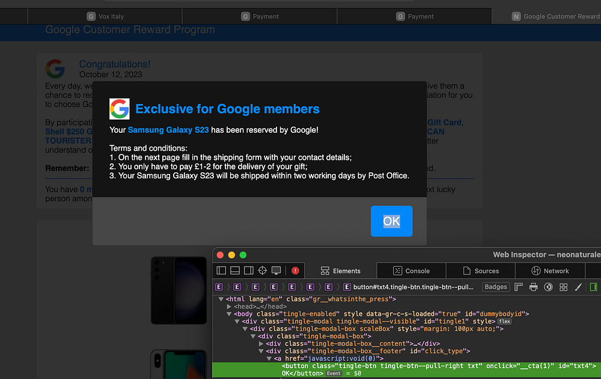Minimize the Web Inspector window
601x379 pixels.
click(x=231, y=255)
